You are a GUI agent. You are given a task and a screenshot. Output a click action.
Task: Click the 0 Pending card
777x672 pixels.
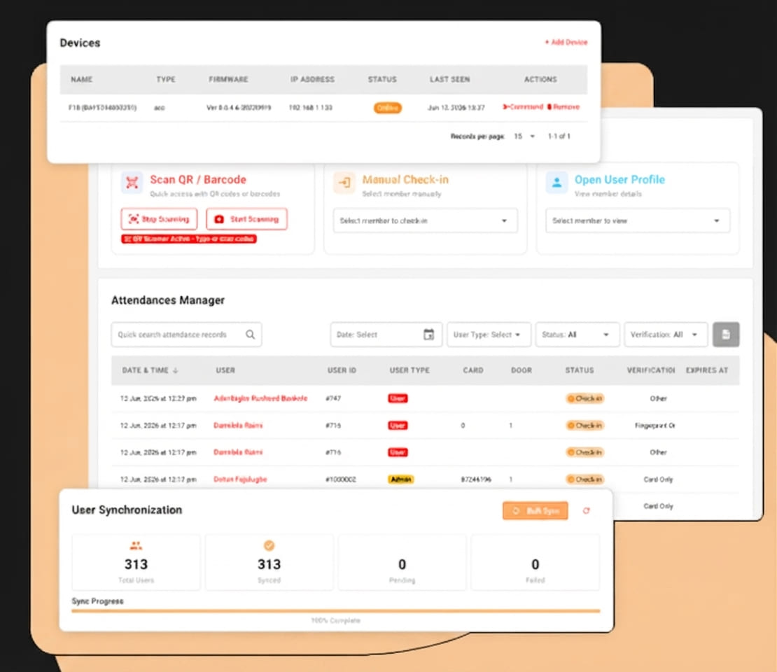click(402, 563)
